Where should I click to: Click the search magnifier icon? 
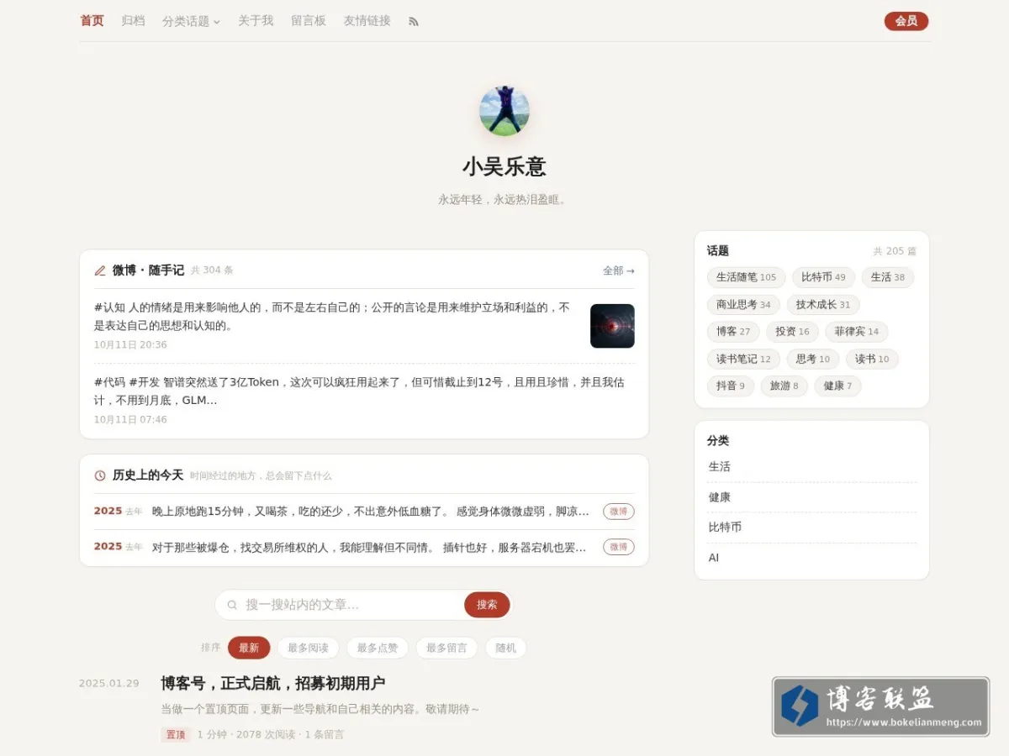click(232, 605)
